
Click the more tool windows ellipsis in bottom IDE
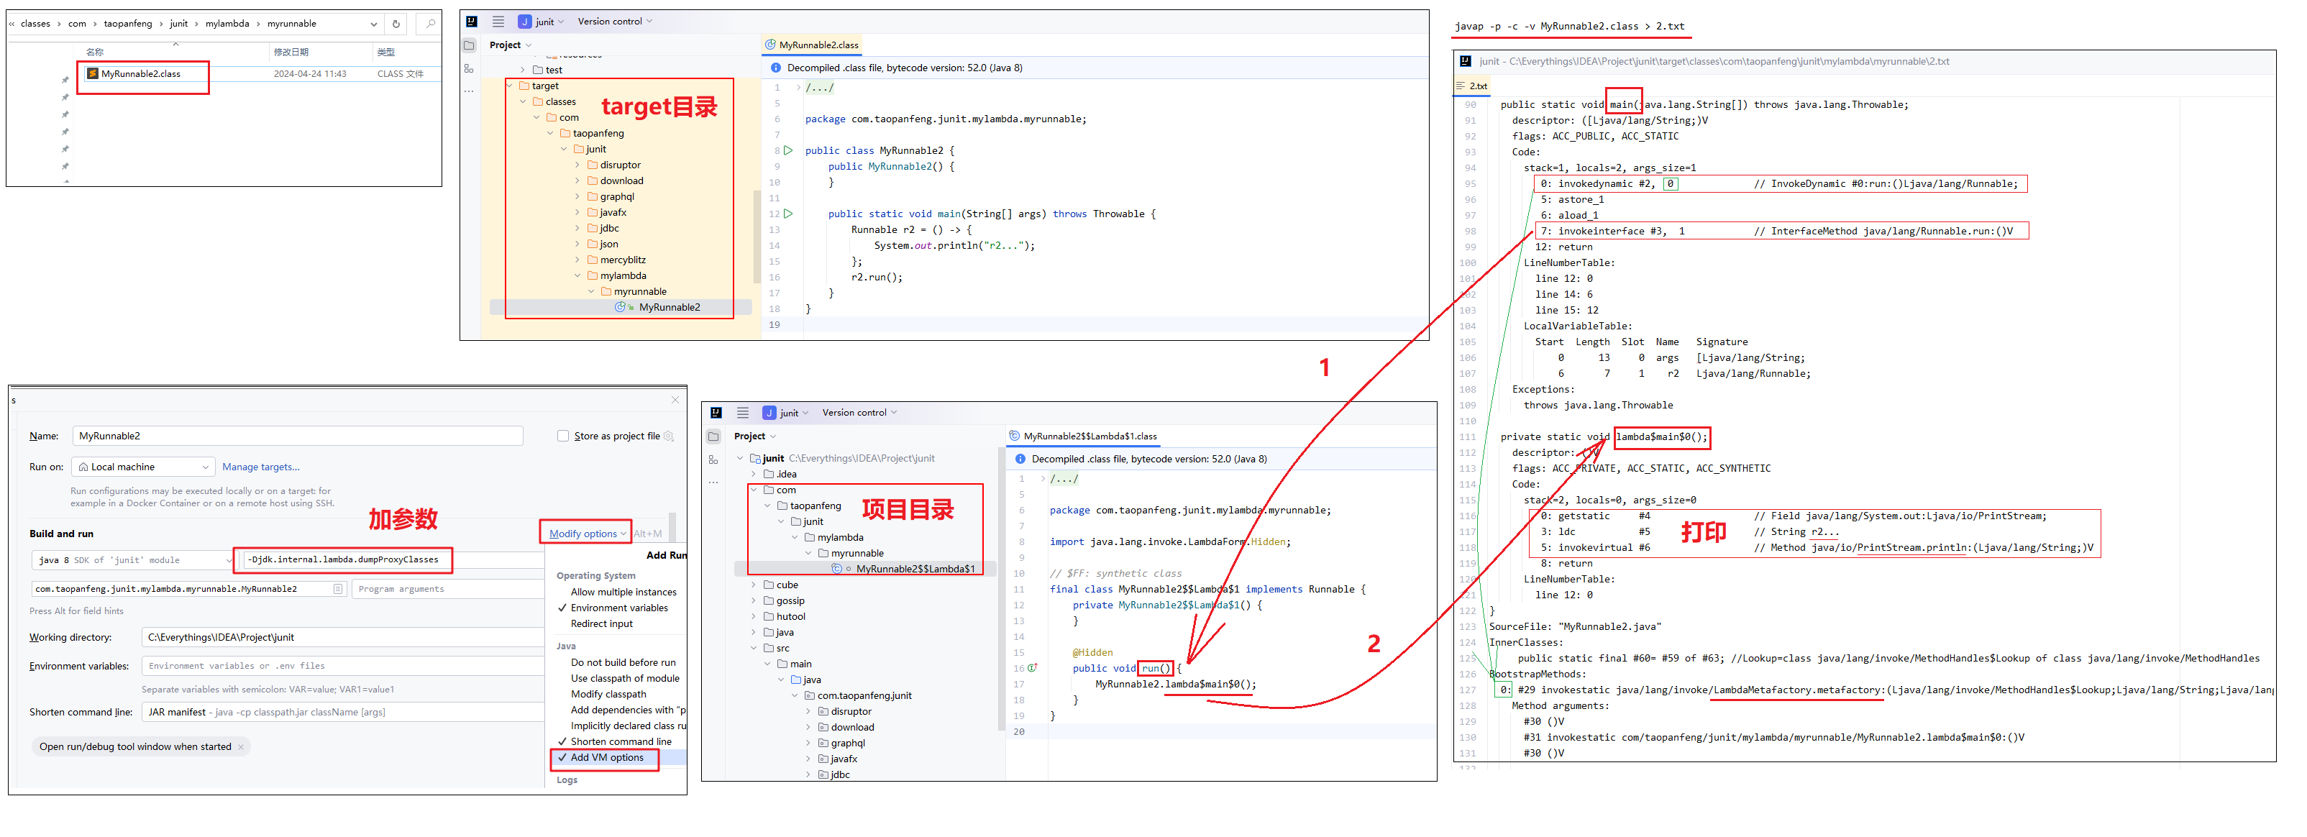713,482
